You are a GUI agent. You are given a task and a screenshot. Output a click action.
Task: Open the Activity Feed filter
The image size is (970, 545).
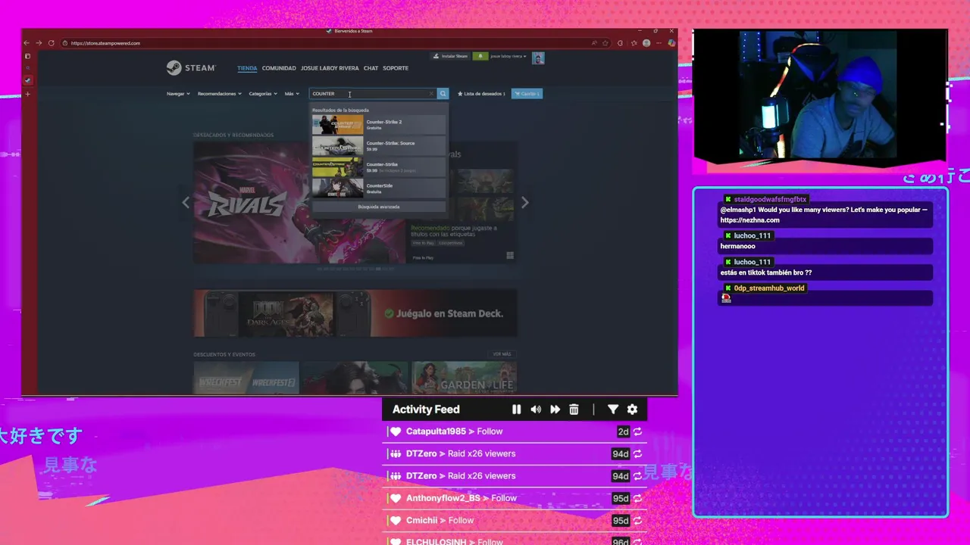pos(613,410)
